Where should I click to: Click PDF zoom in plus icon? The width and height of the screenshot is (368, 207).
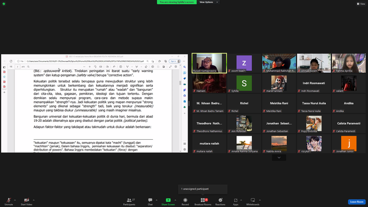point(90,67)
